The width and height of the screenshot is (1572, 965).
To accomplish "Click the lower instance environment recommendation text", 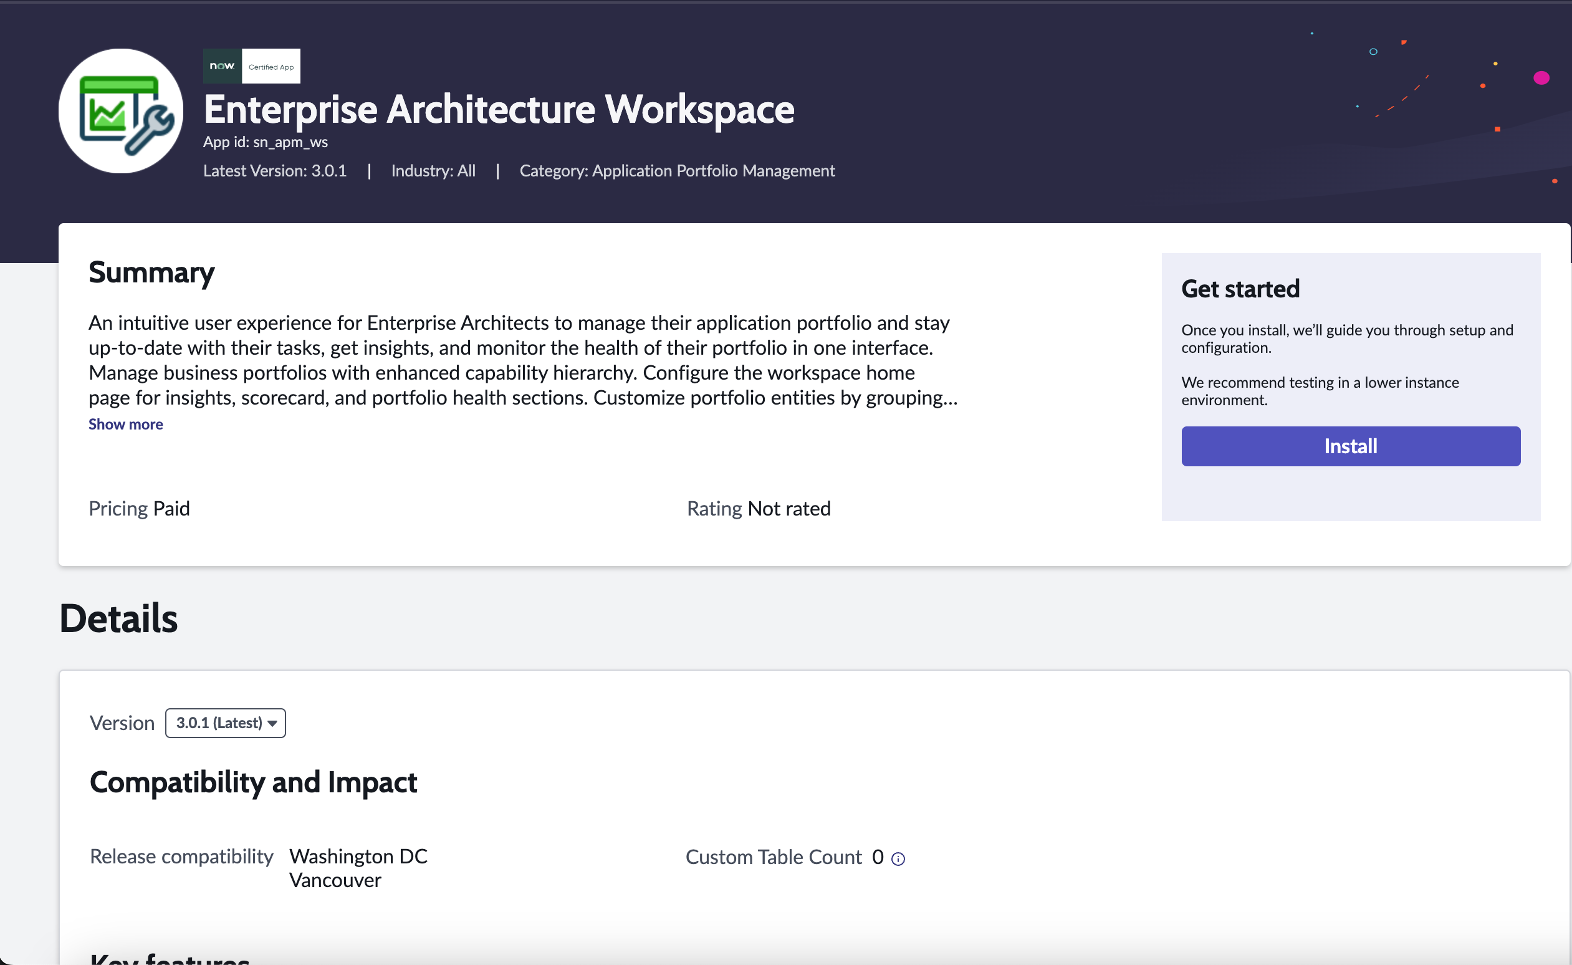I will pyautogui.click(x=1320, y=391).
